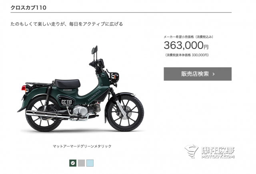
Task: Click the メーカー希望小売価格 label
Action: tap(179, 37)
